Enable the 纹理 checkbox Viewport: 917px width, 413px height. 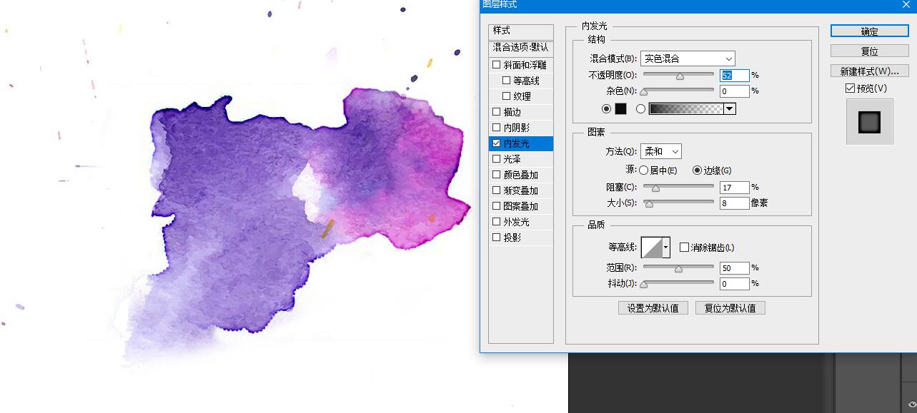[x=507, y=96]
